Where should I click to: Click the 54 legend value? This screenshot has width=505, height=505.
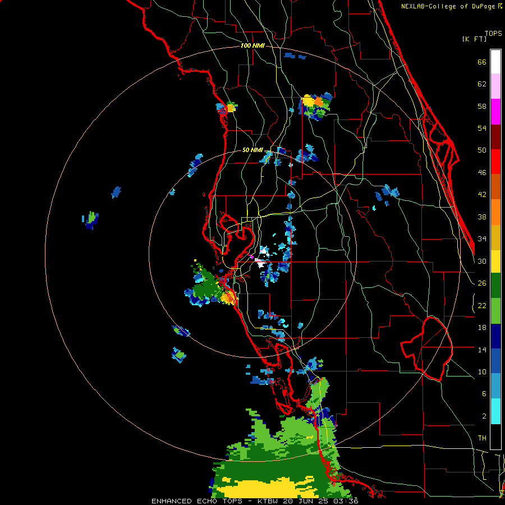(x=482, y=128)
